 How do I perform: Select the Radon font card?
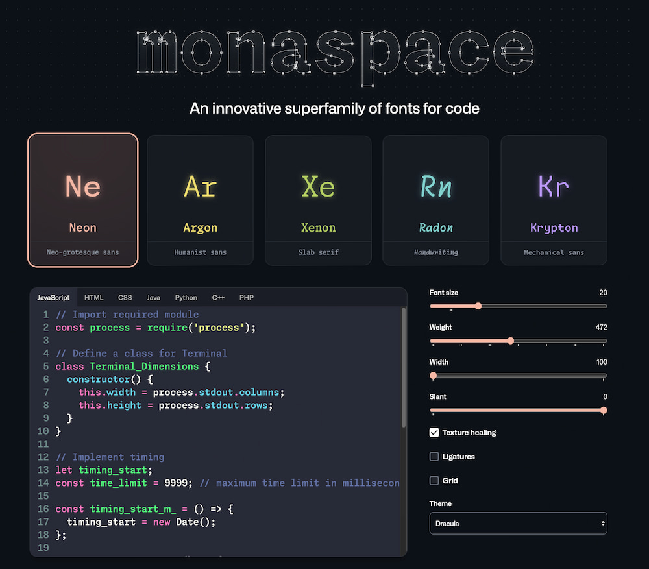click(436, 200)
